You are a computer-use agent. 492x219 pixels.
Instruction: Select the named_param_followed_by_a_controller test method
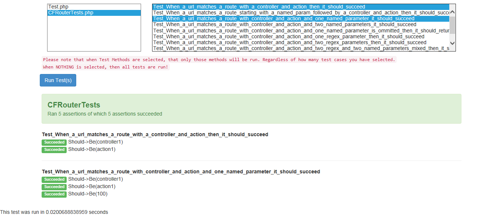tap(258, 13)
